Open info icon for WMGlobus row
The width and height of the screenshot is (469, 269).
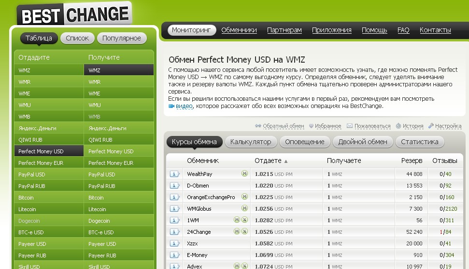tap(174, 209)
